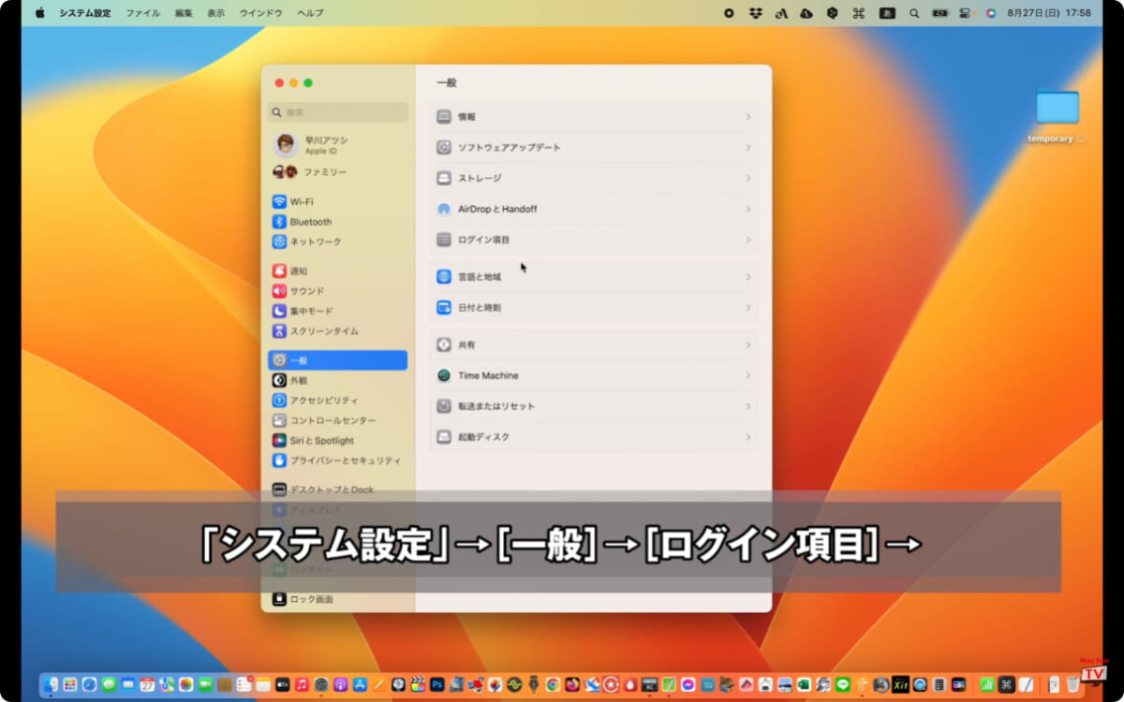
Task: Open Finder from the Dock
Action: coord(51,684)
